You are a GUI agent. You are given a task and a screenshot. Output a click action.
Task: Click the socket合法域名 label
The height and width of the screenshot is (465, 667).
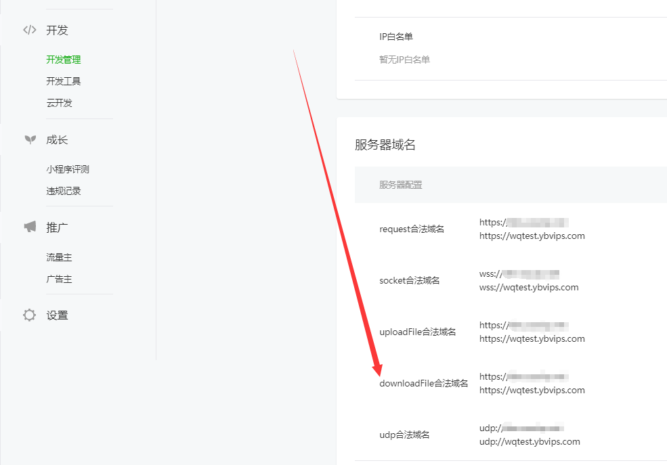point(410,280)
